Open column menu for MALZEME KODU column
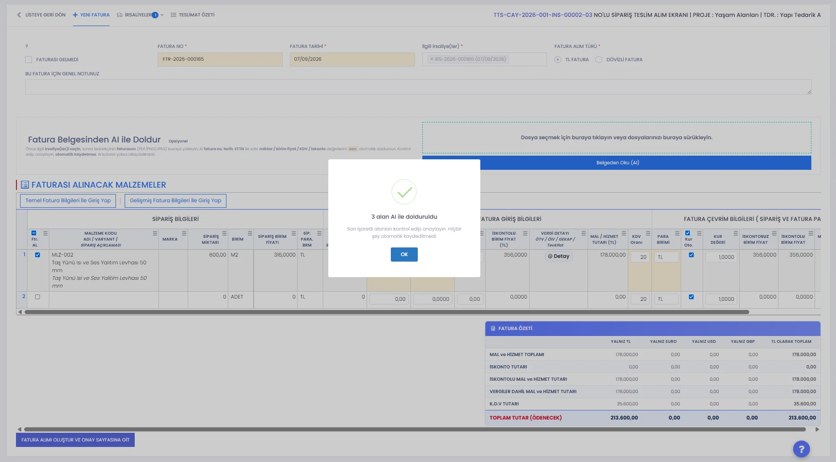836x462 pixels. (x=155, y=233)
